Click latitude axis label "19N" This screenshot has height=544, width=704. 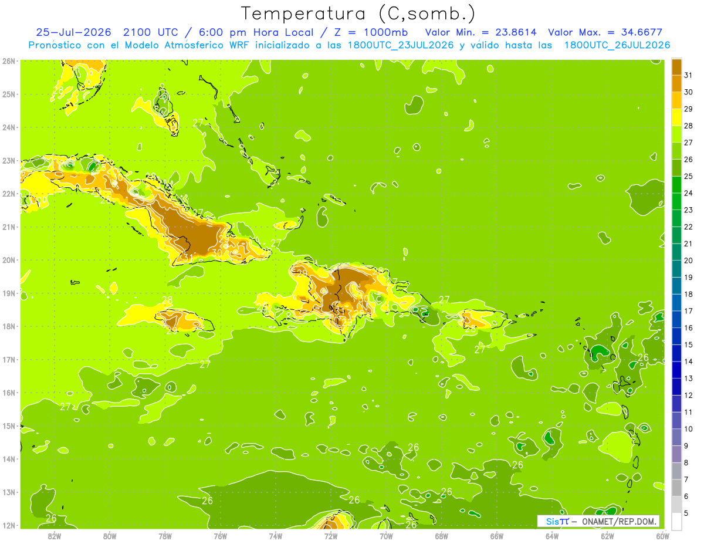pos(9,293)
